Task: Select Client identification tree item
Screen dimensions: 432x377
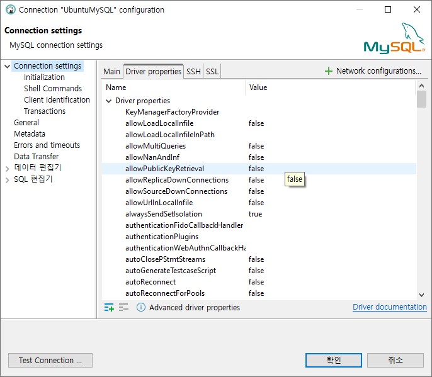Action: [57, 99]
